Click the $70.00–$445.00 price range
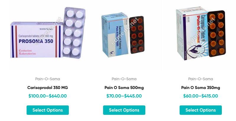This screenshot has height=121, width=236. (x=124, y=96)
